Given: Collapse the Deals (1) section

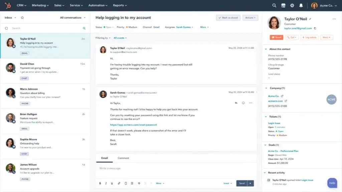Looking at the screenshot, I should pos(265,145).
